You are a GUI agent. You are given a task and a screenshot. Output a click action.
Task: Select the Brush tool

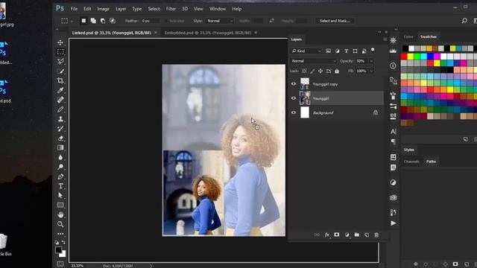click(60, 109)
